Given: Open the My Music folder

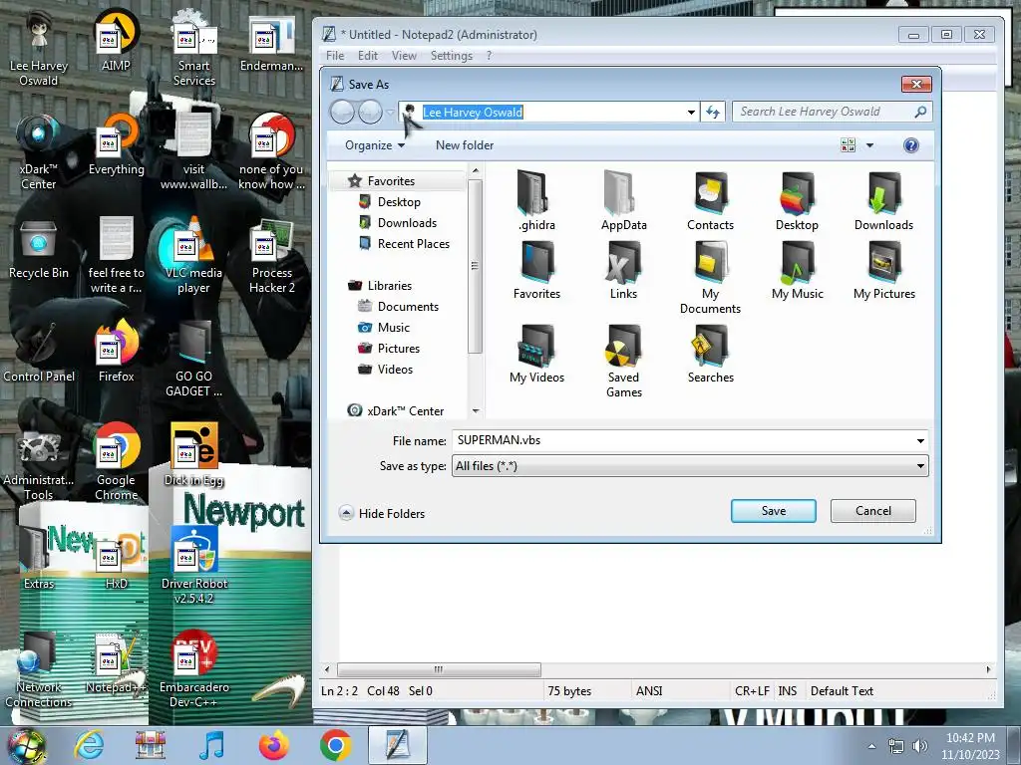Looking at the screenshot, I should pyautogui.click(x=797, y=270).
